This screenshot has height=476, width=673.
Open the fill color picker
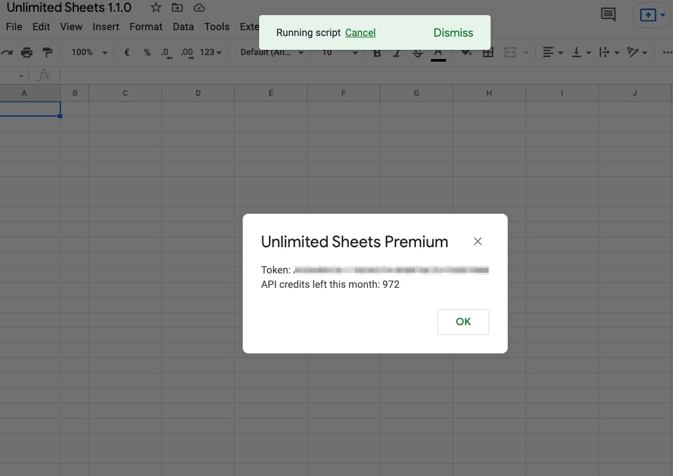click(466, 52)
